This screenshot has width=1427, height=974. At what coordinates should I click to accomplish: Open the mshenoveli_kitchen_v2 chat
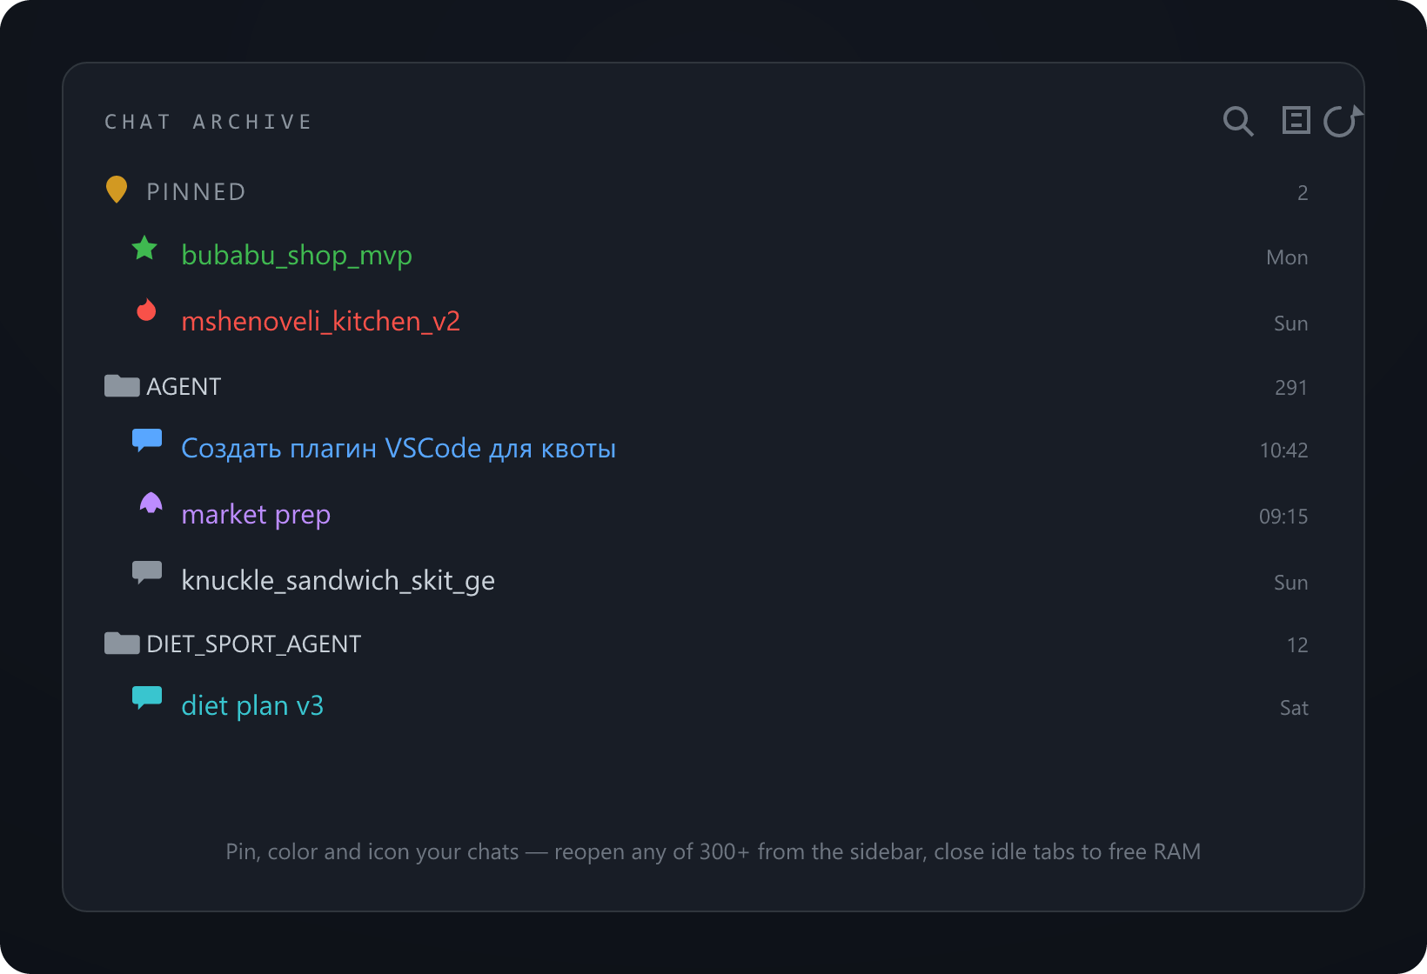[320, 322]
